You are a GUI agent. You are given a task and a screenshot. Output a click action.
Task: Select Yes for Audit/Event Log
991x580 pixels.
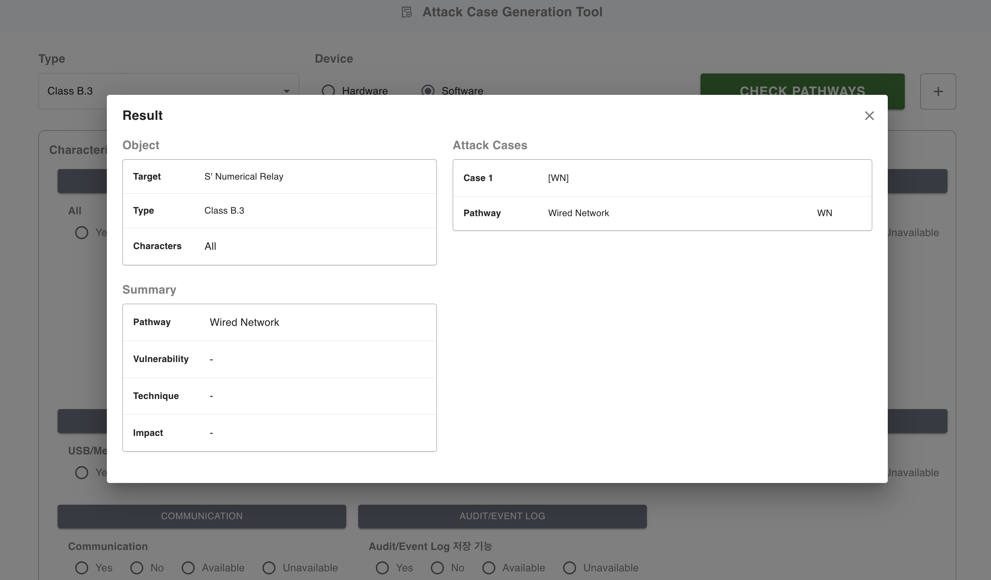pyautogui.click(x=382, y=568)
